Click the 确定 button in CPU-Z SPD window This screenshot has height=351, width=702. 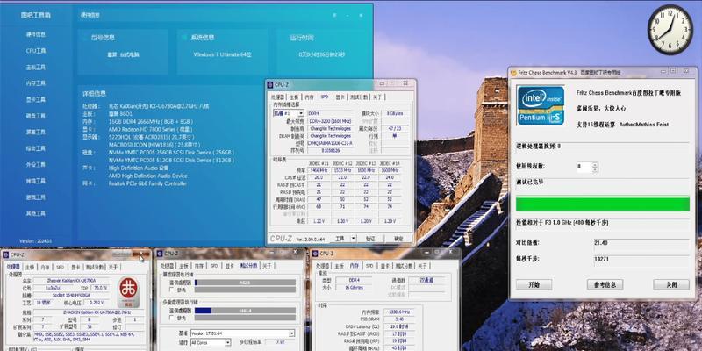(398, 239)
